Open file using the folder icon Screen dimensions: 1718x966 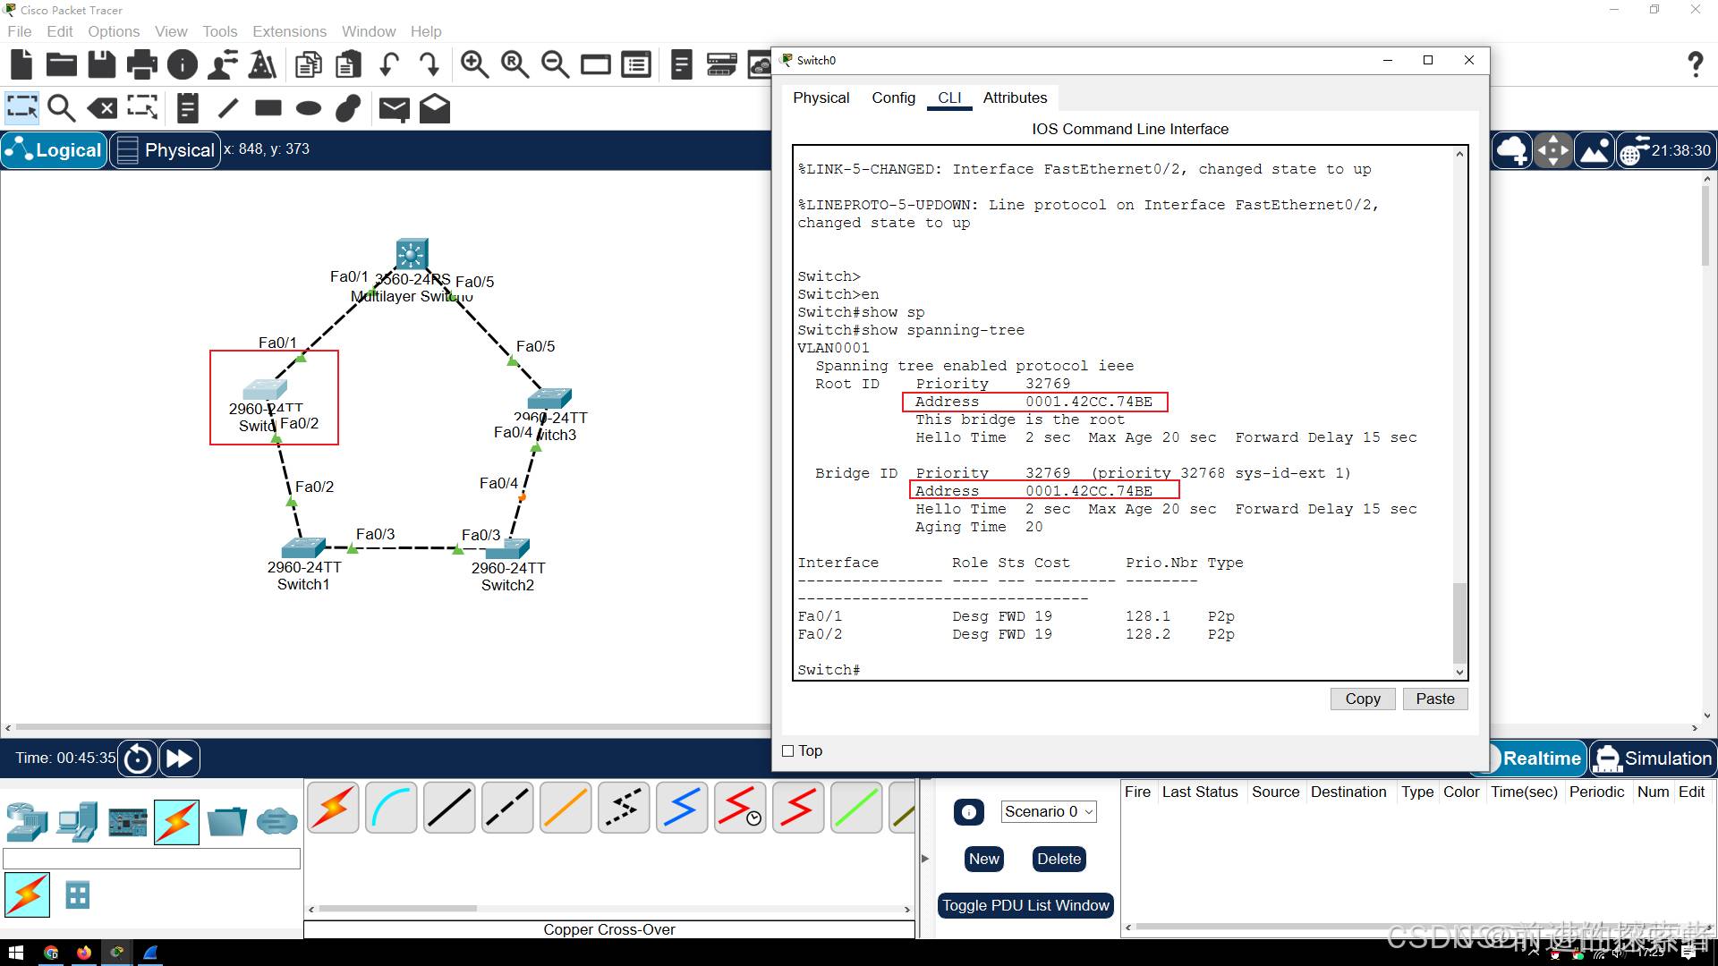62,64
